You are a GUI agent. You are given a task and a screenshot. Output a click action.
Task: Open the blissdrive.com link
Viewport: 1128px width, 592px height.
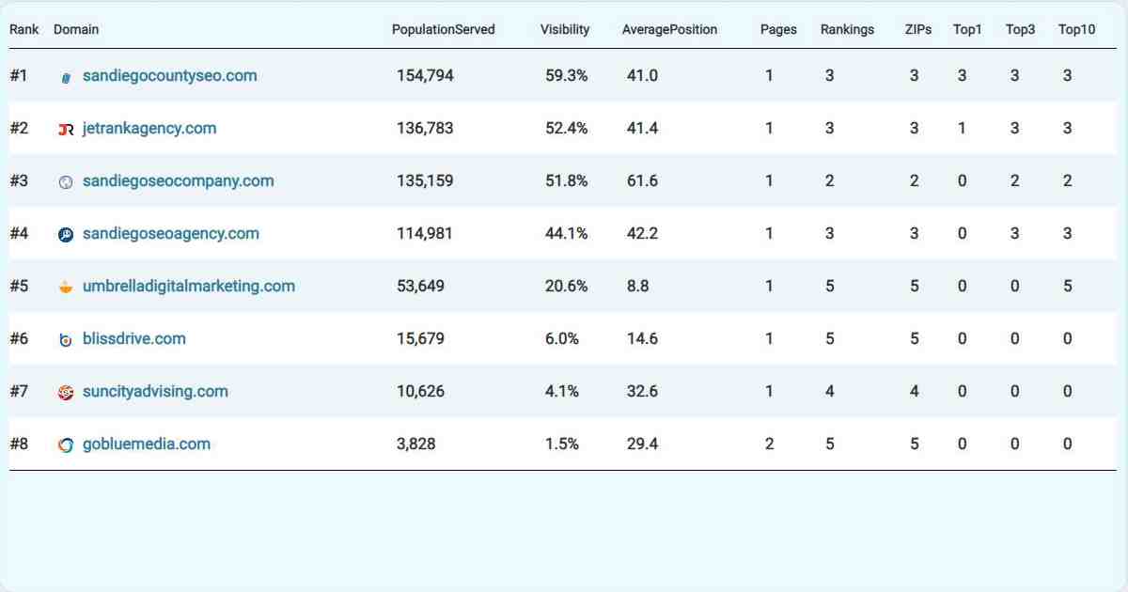[x=134, y=339]
